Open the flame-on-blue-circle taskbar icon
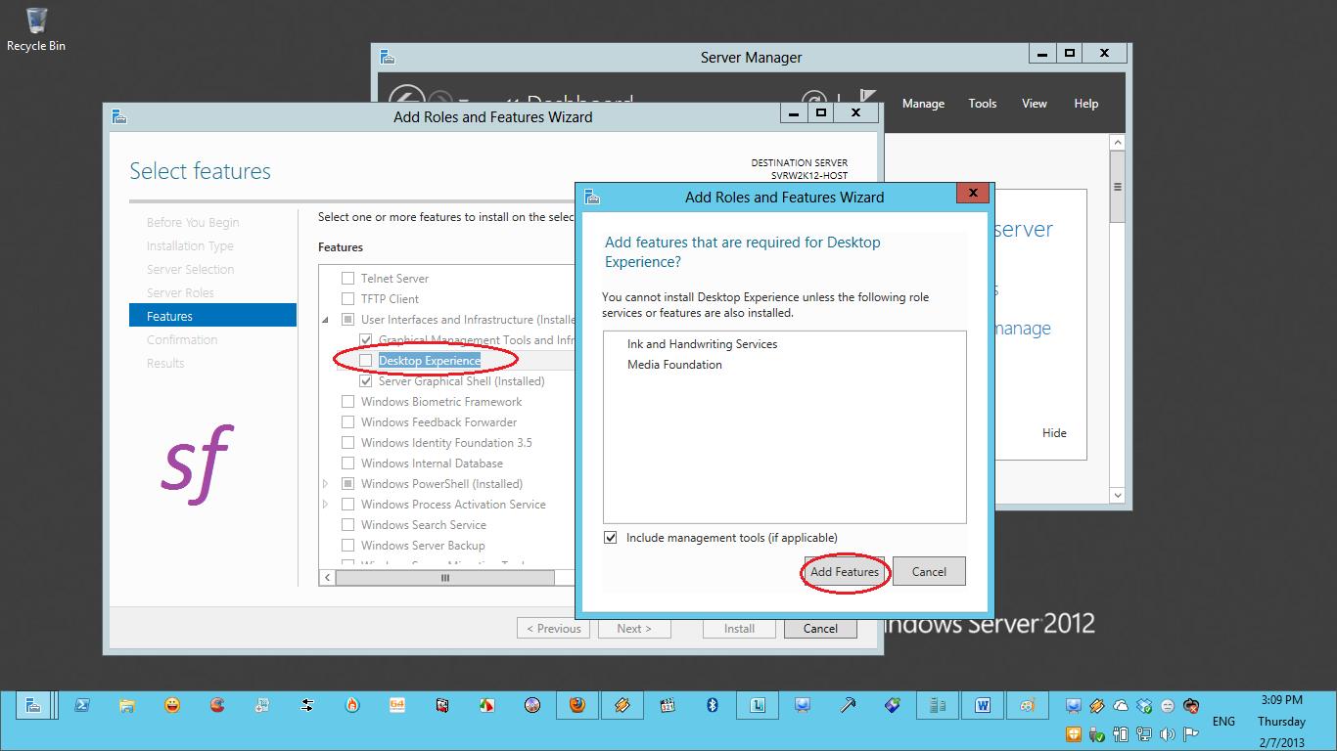Image resolution: width=1337 pixels, height=751 pixels. pos(352,705)
